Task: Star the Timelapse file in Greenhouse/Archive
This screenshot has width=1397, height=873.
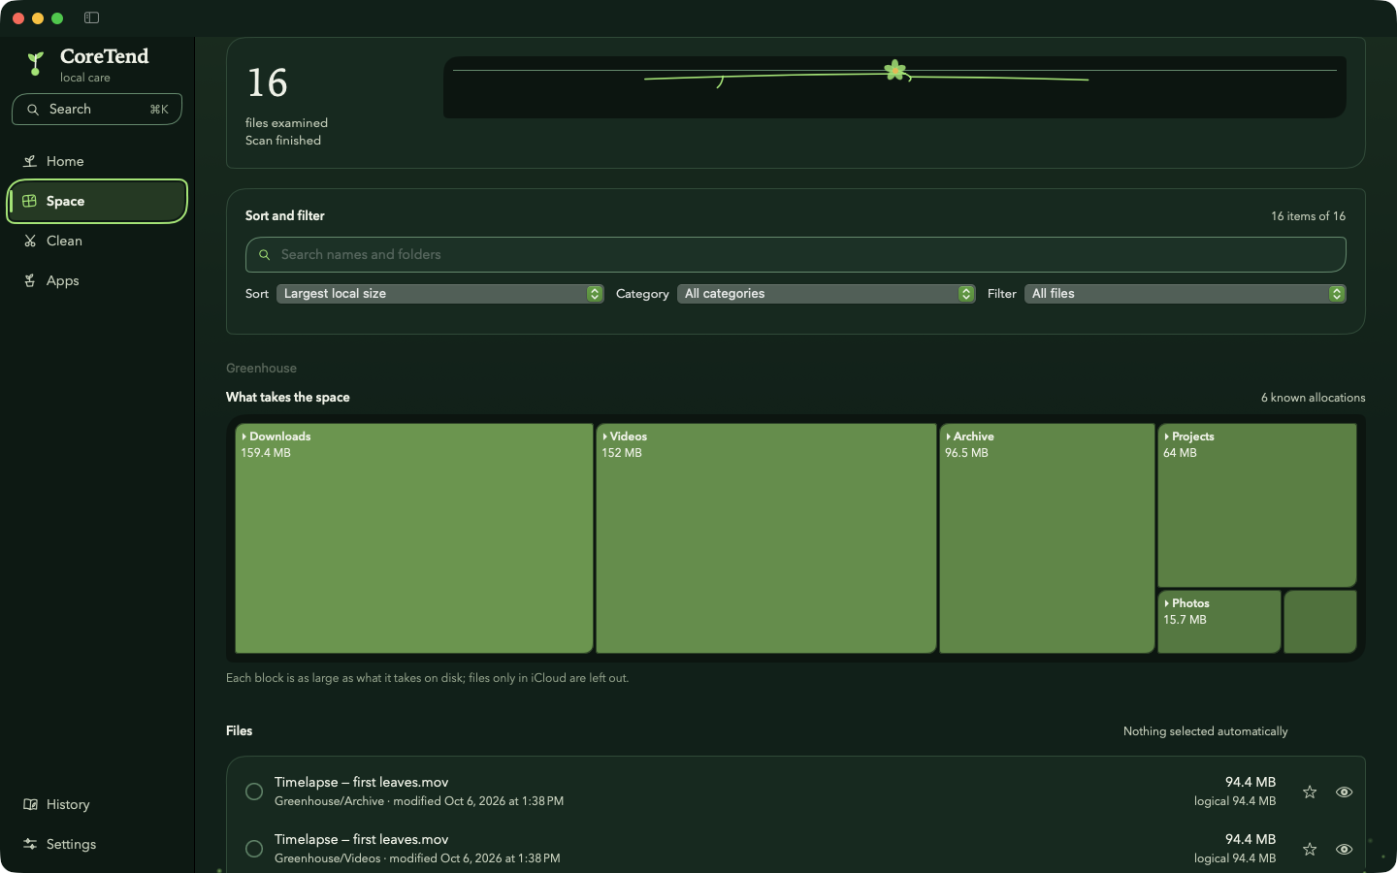Action: [1310, 792]
